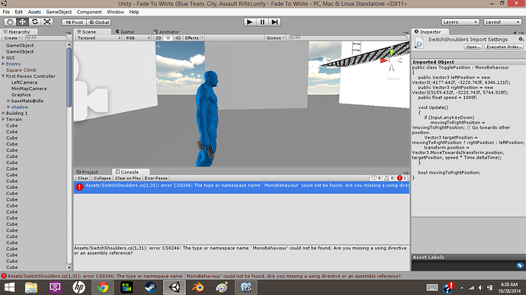The image size is (526, 295).
Task: Switch to the Game tab
Action: pos(125,31)
